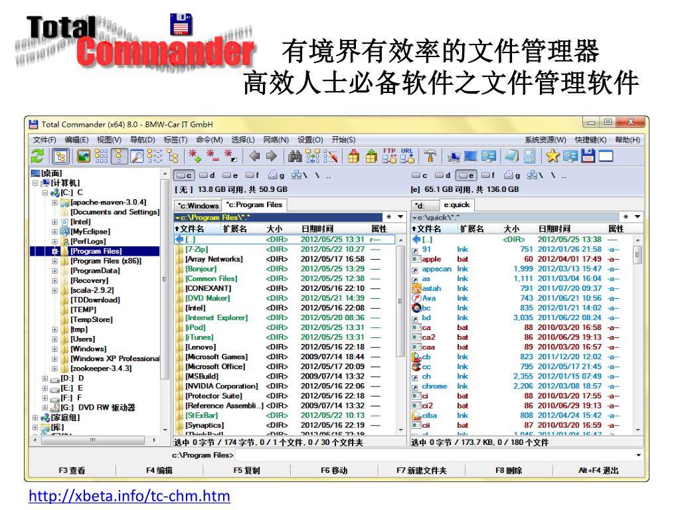Screen dimensions: 680x510
Task: Click the F7 新建文件夹 button
Action: coord(422,471)
